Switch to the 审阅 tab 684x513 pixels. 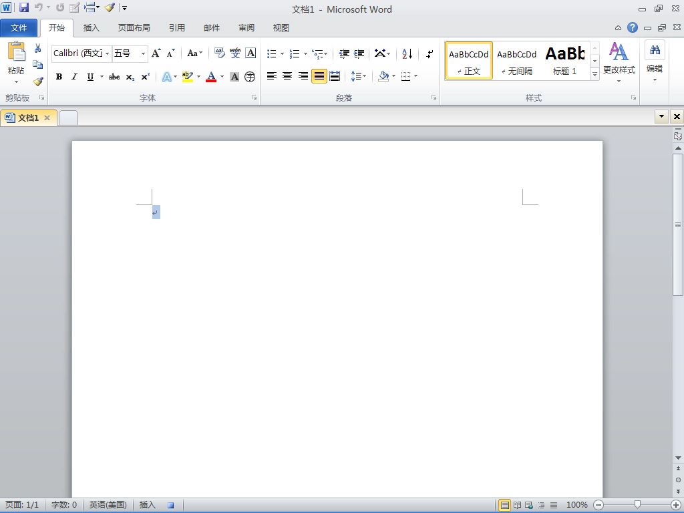point(246,27)
